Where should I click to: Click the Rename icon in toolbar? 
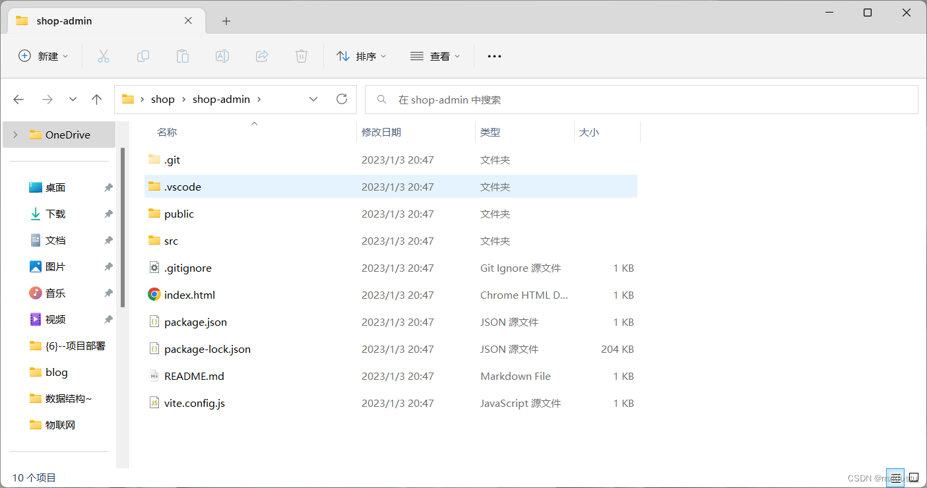coord(222,56)
